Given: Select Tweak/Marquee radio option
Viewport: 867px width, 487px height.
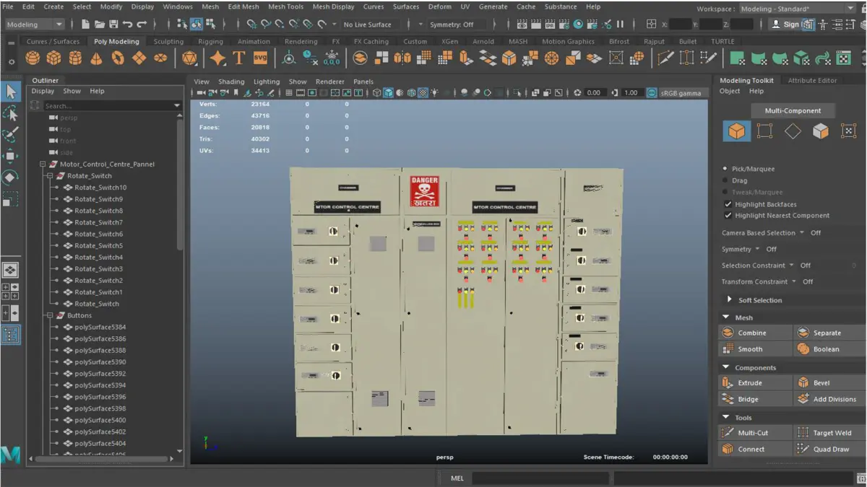Looking at the screenshot, I should point(725,192).
